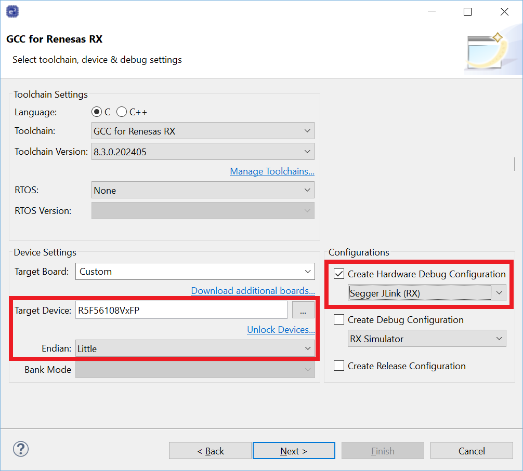Image resolution: width=523 pixels, height=471 pixels.
Task: Select the C++ language radio button
Action: 122,112
